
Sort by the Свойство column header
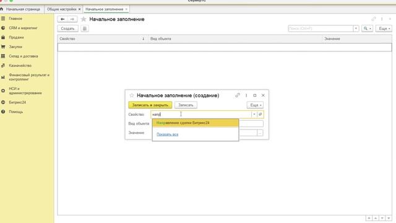[x=102, y=38]
